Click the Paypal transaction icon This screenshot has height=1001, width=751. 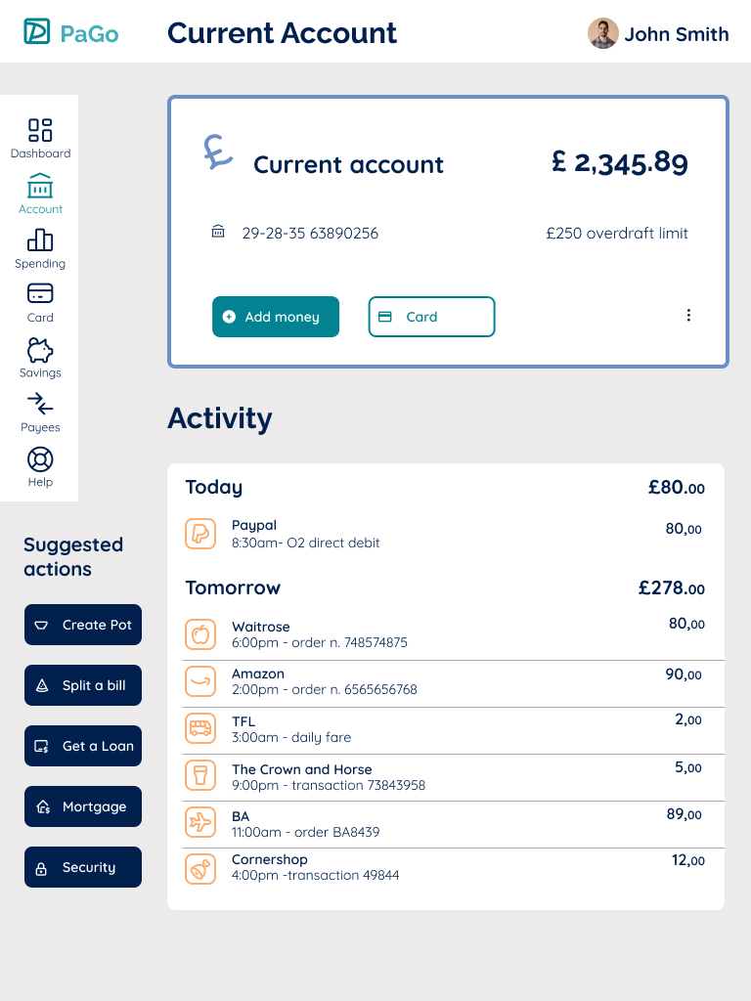point(199,534)
